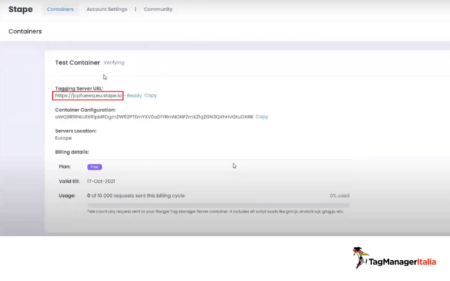Click the 17-Oct-2021 valid till date
This screenshot has width=450, height=281.
[x=101, y=181]
